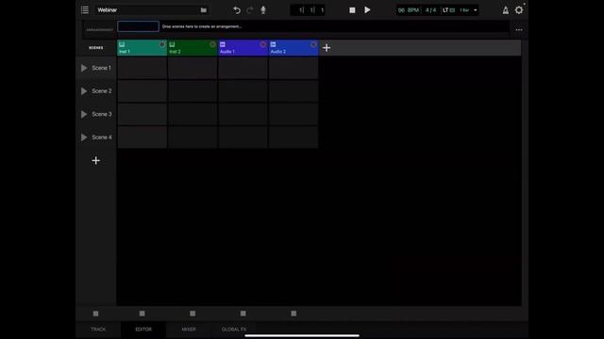Switch to the EDITOR tab
Viewport: 604px width, 339px height.
tap(143, 330)
